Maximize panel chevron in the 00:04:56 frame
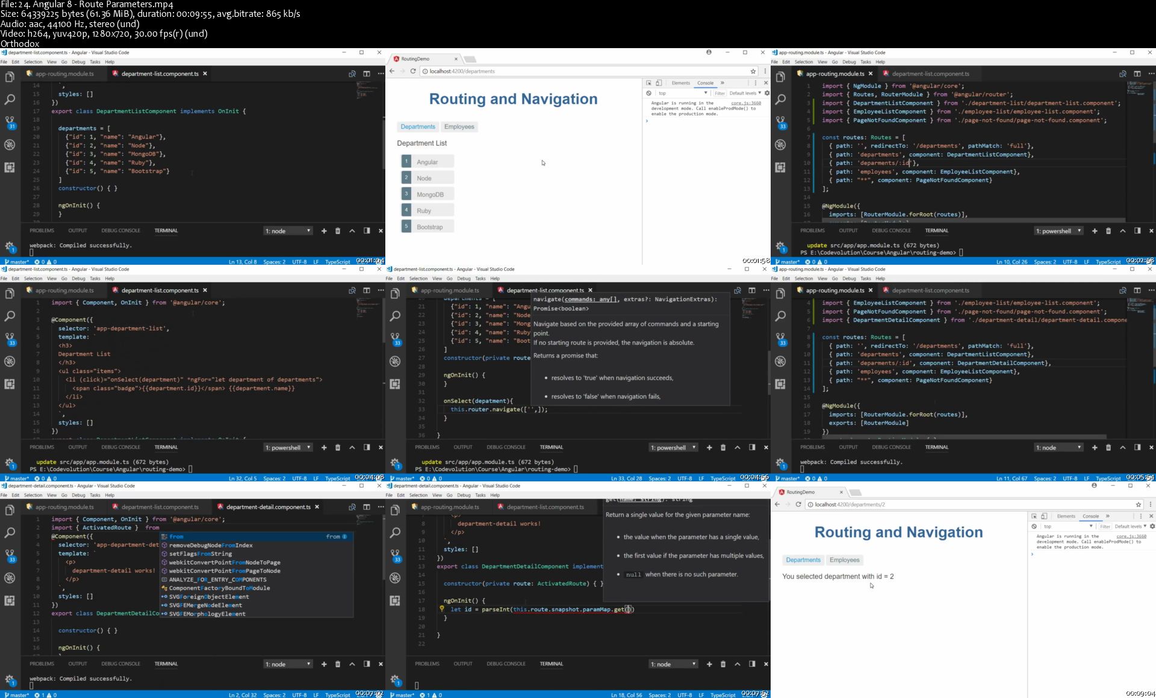The width and height of the screenshot is (1156, 698). tap(738, 447)
